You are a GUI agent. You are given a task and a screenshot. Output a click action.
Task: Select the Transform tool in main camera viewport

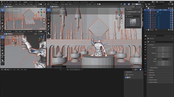point(49,26)
